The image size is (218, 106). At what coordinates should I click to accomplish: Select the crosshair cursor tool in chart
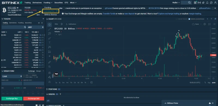coord(50,25)
